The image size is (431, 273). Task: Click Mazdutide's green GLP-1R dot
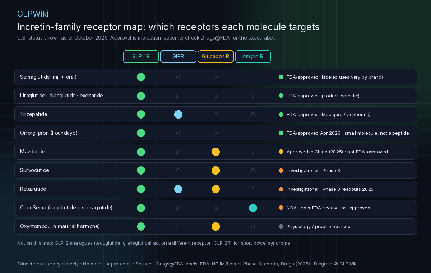click(x=141, y=152)
